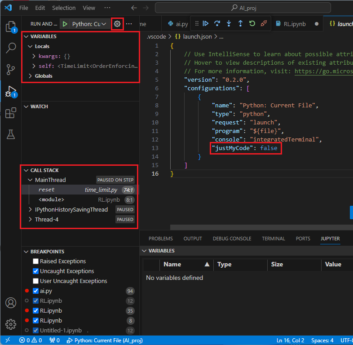Open the Testing flask icon
Viewport: 353px width, 345px height.
[11, 134]
